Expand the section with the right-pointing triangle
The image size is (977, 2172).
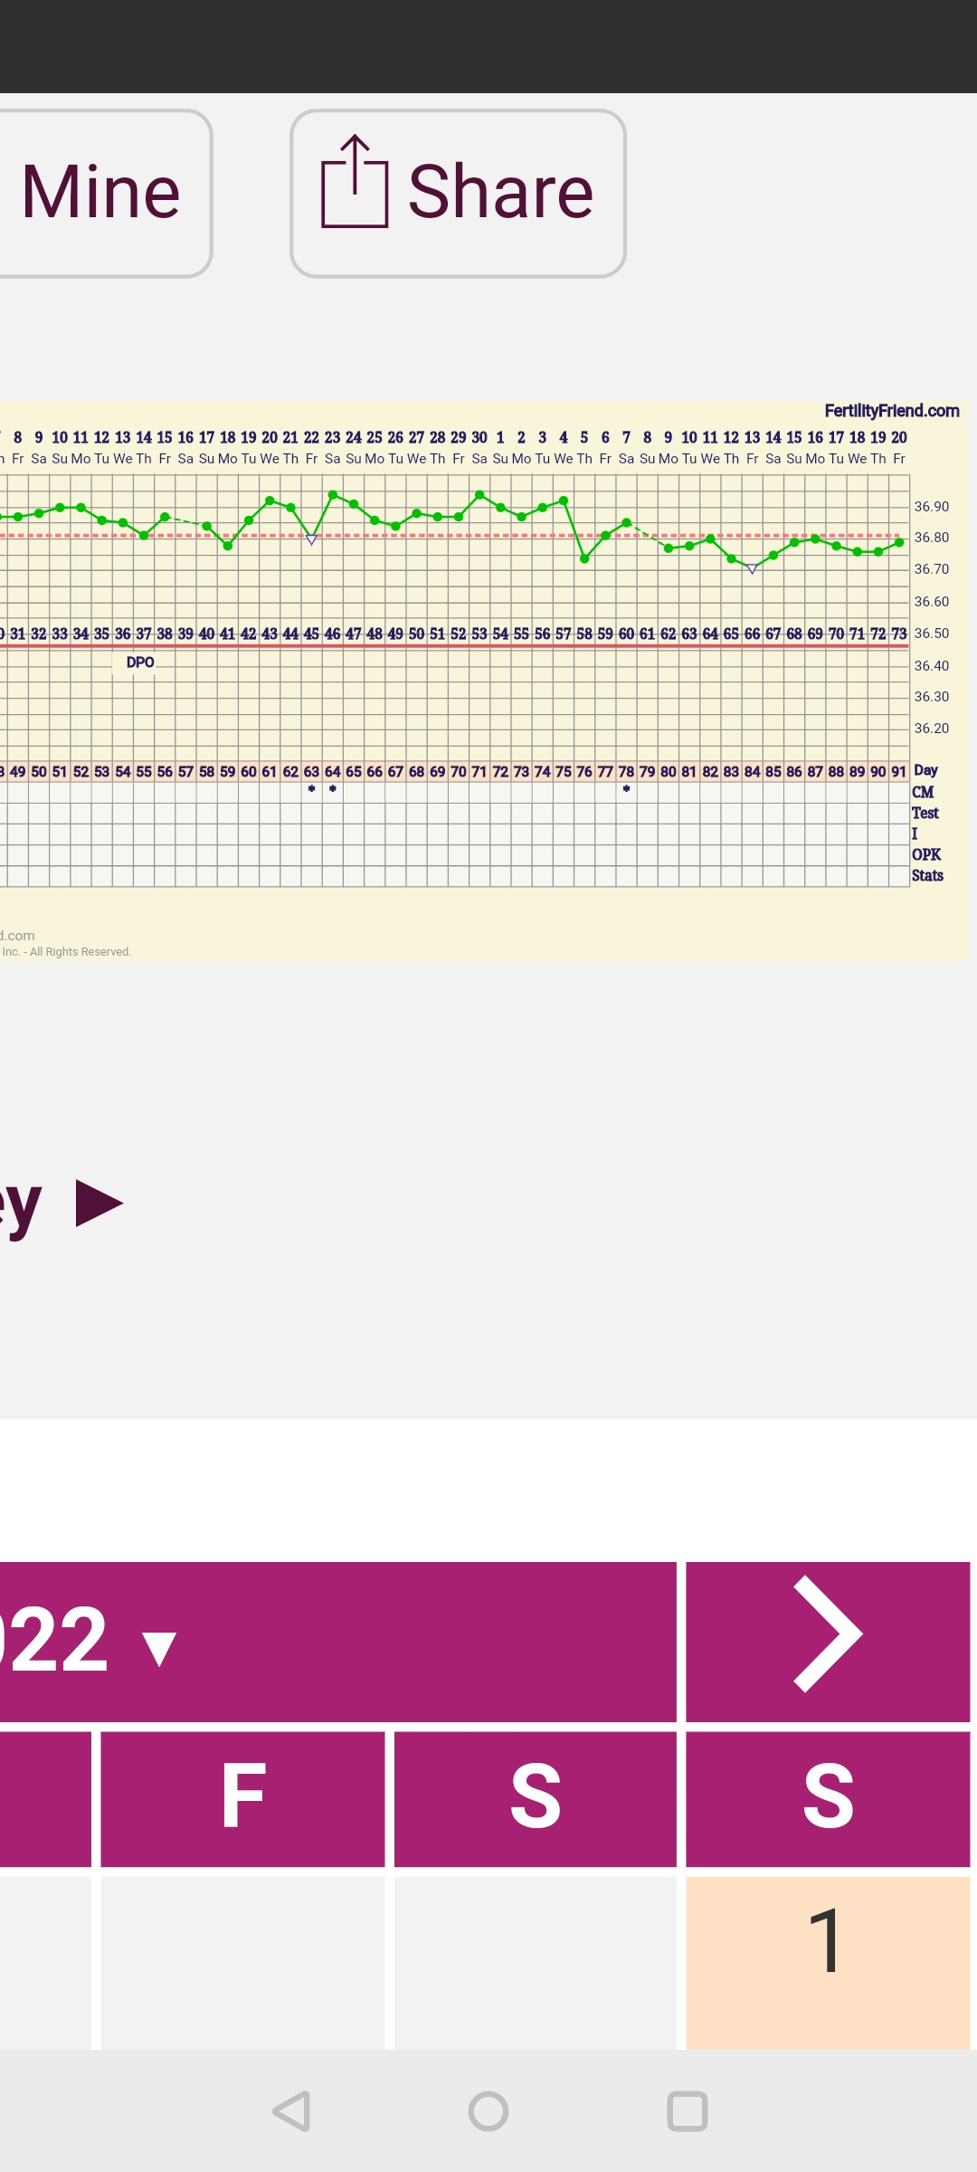coord(99,1204)
